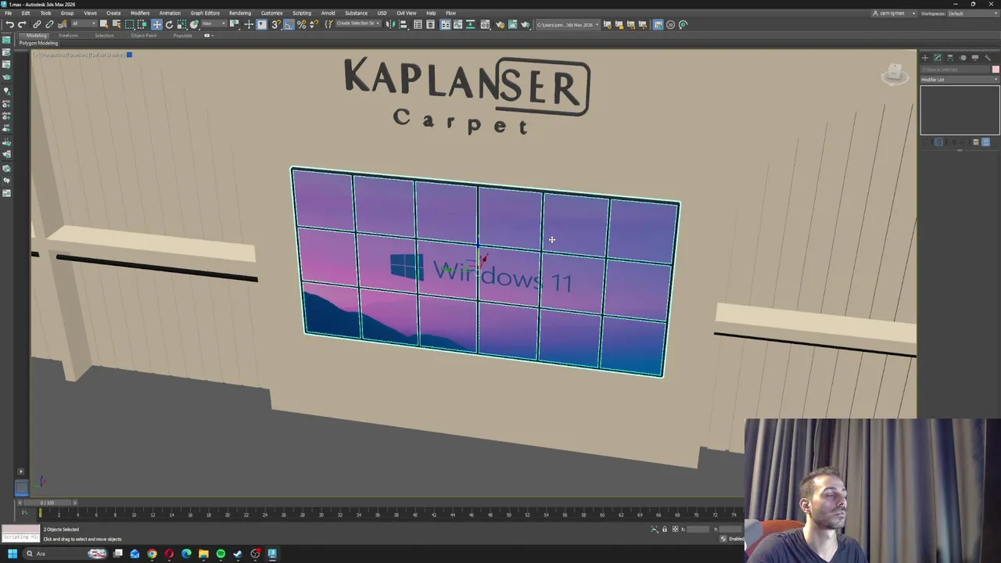Open the Rendering menu
The image size is (1001, 563).
pos(240,13)
